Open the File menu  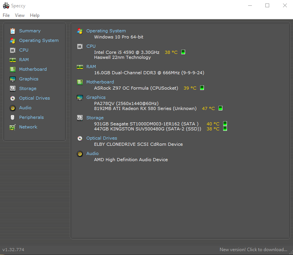[x=6, y=15]
